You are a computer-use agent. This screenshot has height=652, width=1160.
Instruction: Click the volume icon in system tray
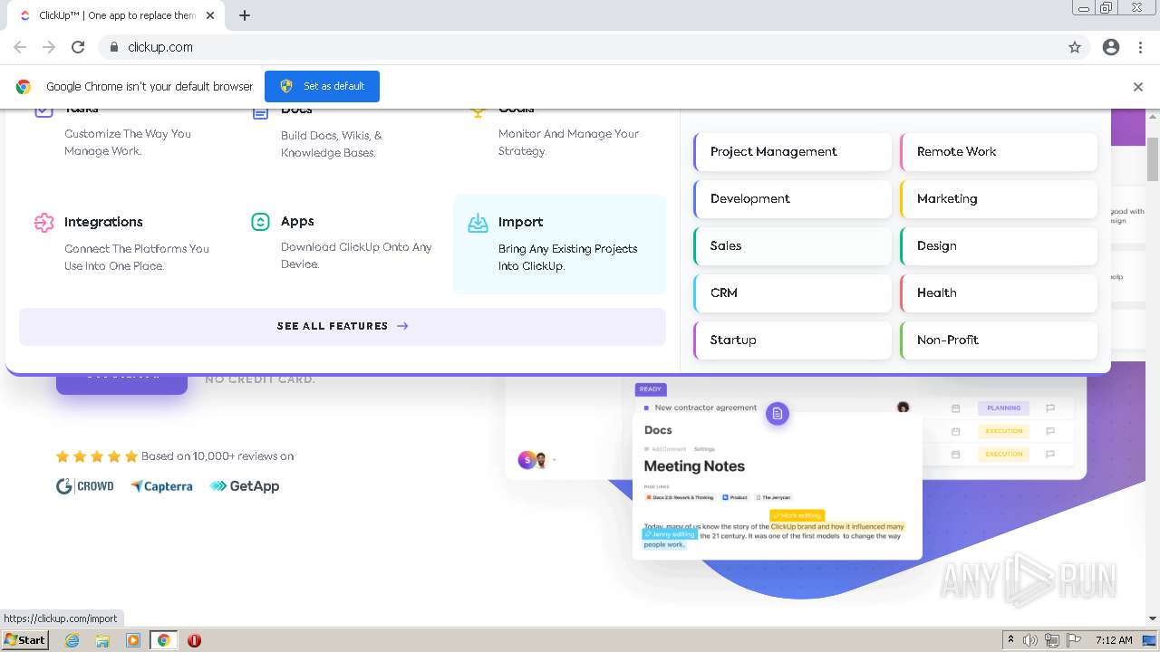1030,640
